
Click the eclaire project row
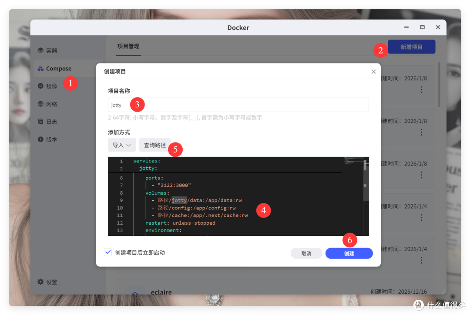coord(275,287)
